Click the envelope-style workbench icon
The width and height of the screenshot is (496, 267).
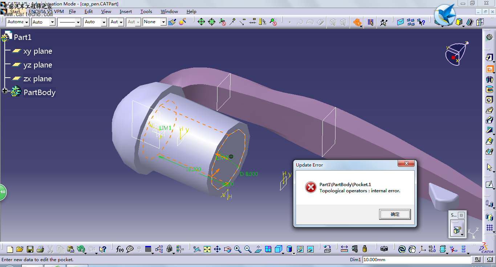point(401,22)
